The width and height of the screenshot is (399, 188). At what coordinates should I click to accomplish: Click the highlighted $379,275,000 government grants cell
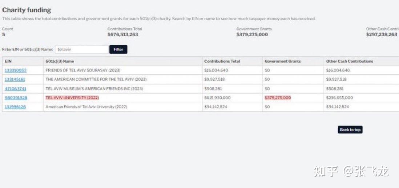[x=278, y=98]
